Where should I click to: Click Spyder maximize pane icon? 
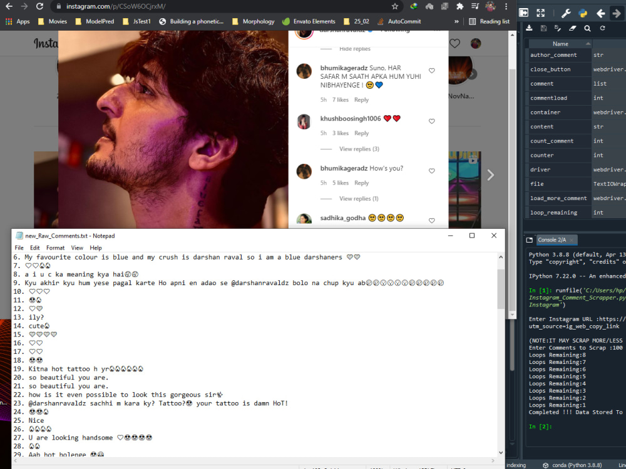point(523,13)
